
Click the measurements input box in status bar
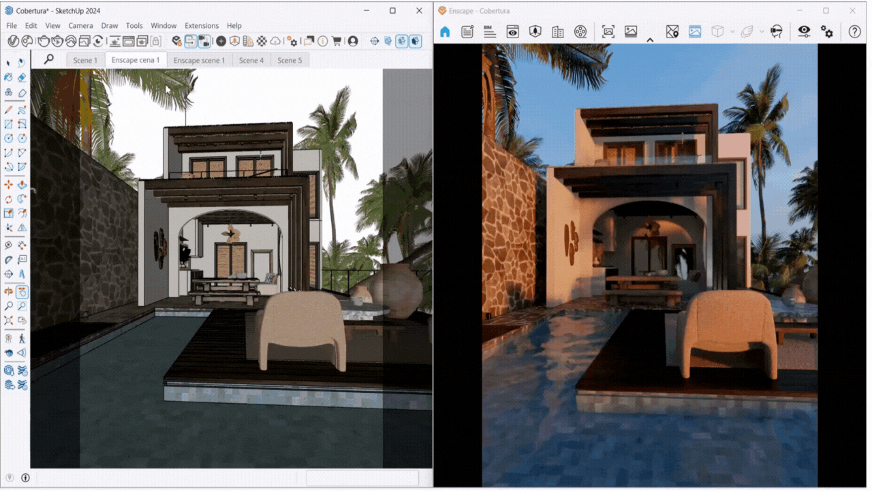click(x=362, y=477)
